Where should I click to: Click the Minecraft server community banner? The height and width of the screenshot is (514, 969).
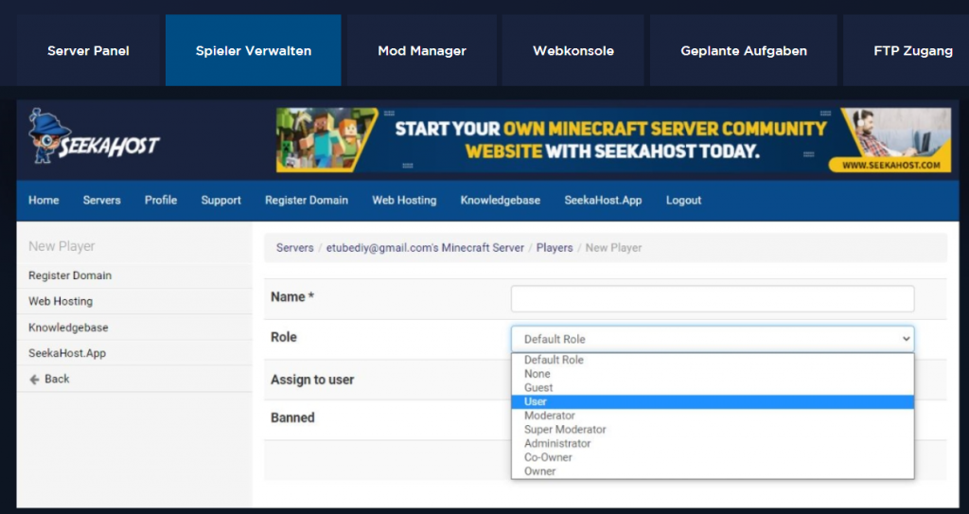coord(613,140)
